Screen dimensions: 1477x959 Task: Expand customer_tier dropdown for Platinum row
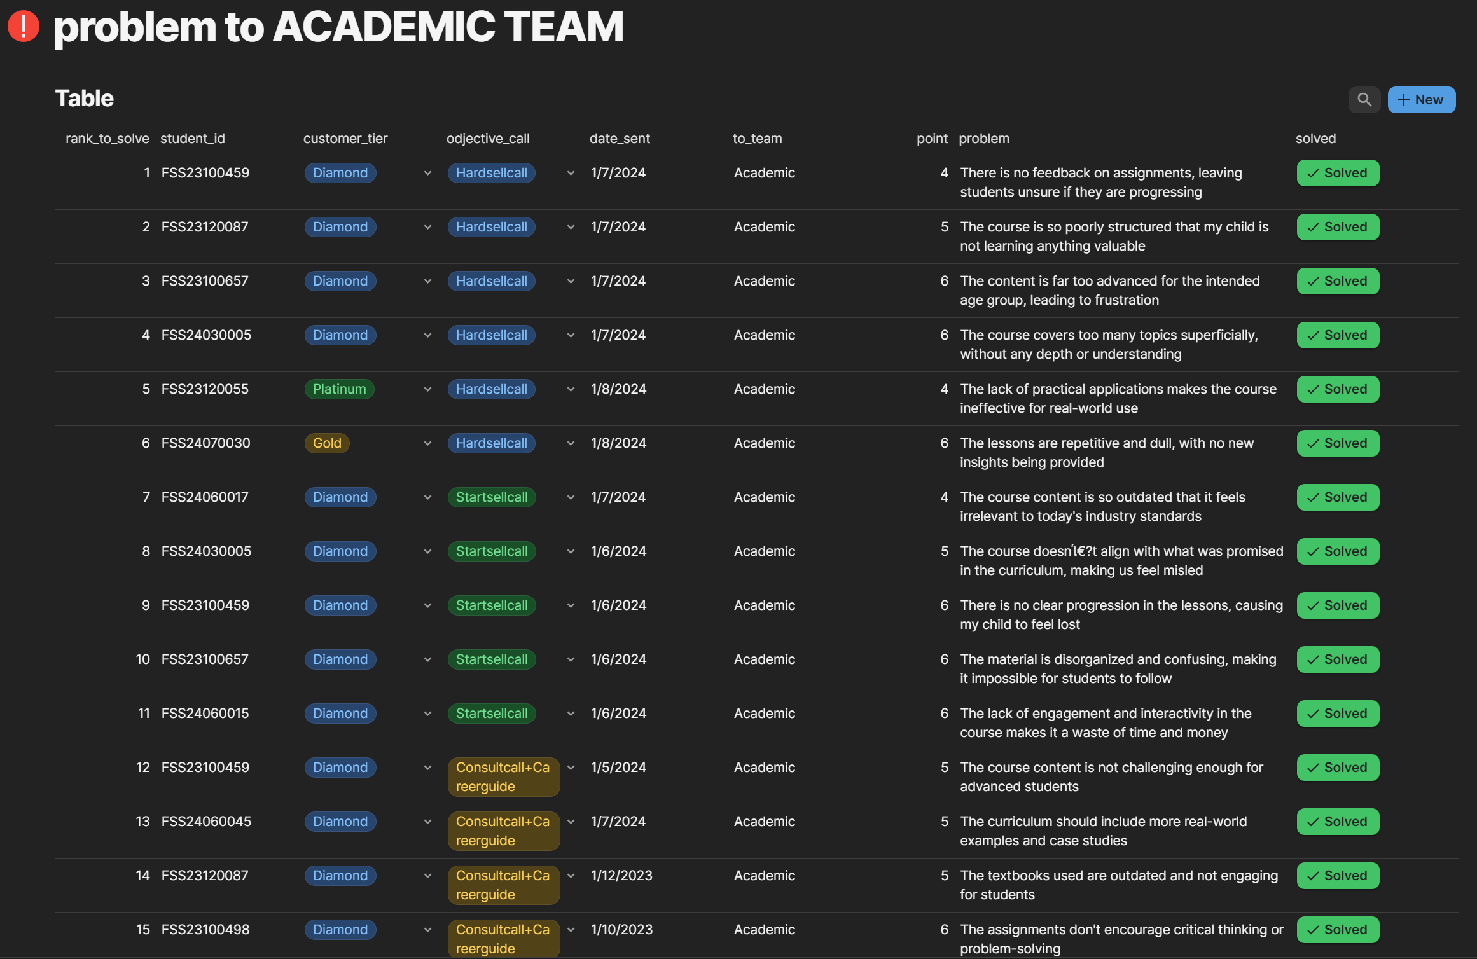427,389
